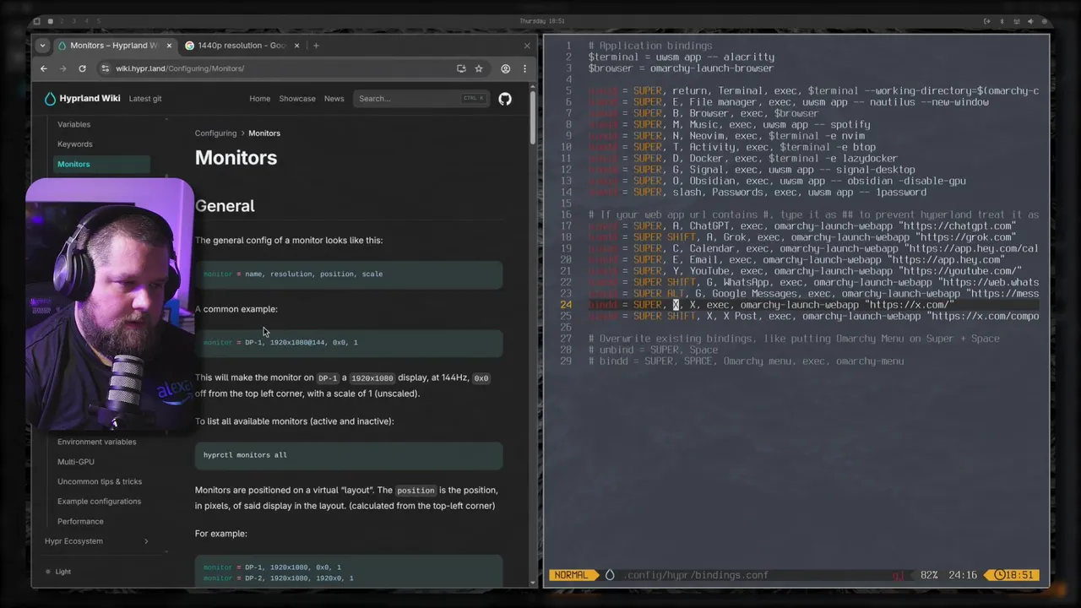This screenshot has height=608, width=1081.
Task: Open Environment variables in the sidebar
Action: pos(96,442)
